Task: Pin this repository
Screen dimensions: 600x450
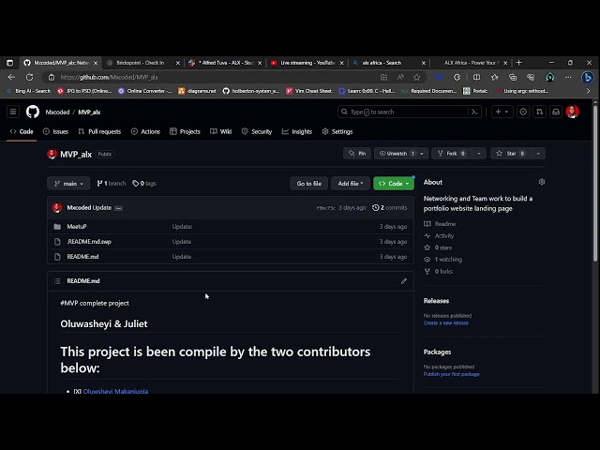Action: pyautogui.click(x=357, y=154)
